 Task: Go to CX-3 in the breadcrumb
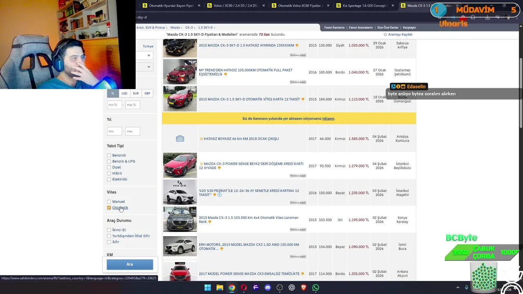coord(189,28)
